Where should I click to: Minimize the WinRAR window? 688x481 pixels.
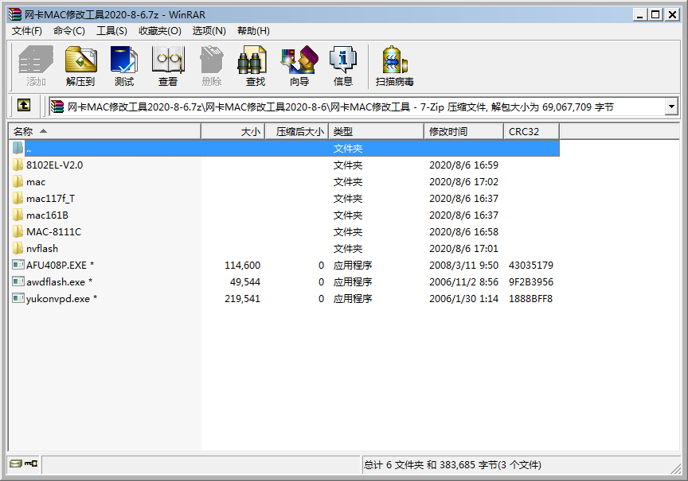pos(639,14)
